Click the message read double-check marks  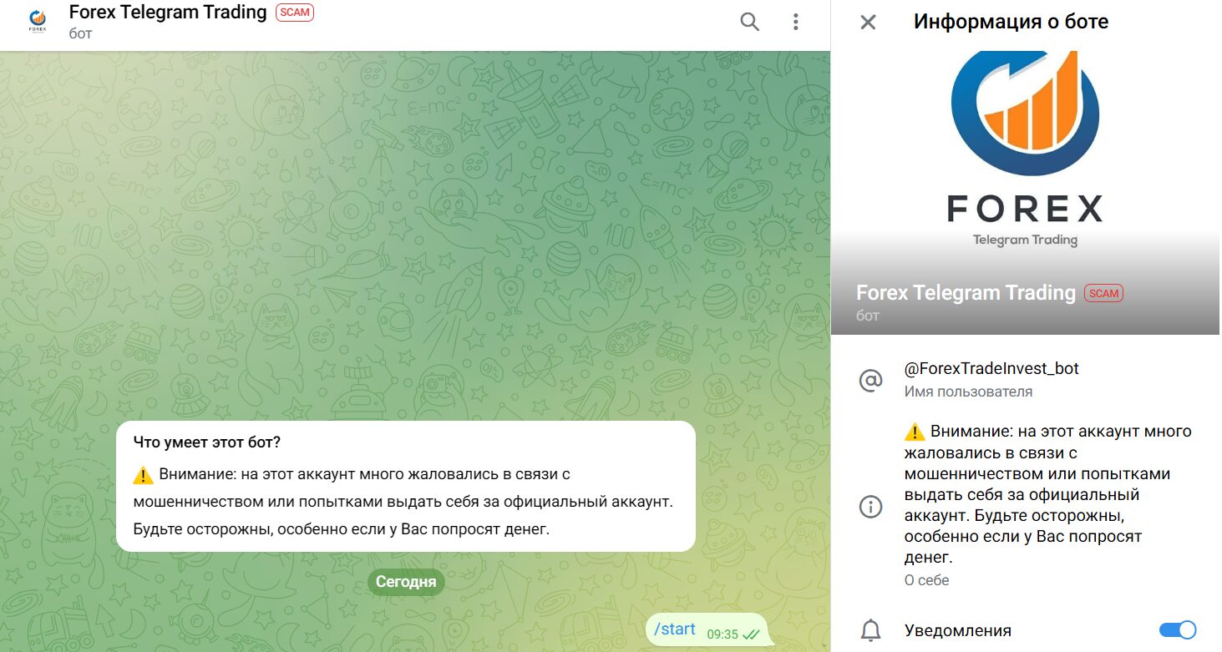751,634
